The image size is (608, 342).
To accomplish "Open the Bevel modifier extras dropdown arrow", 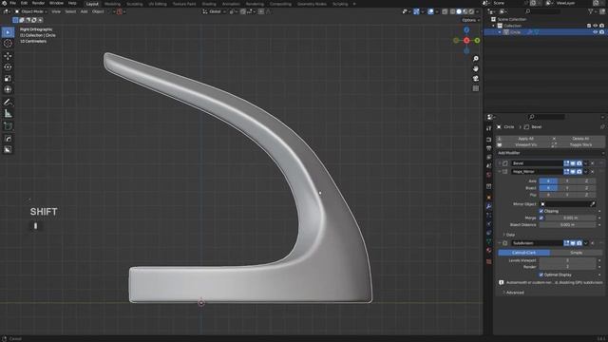I will 585,163.
